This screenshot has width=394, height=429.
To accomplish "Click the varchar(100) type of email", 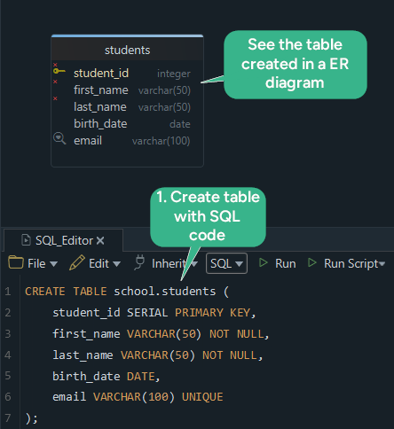I will [x=161, y=141].
